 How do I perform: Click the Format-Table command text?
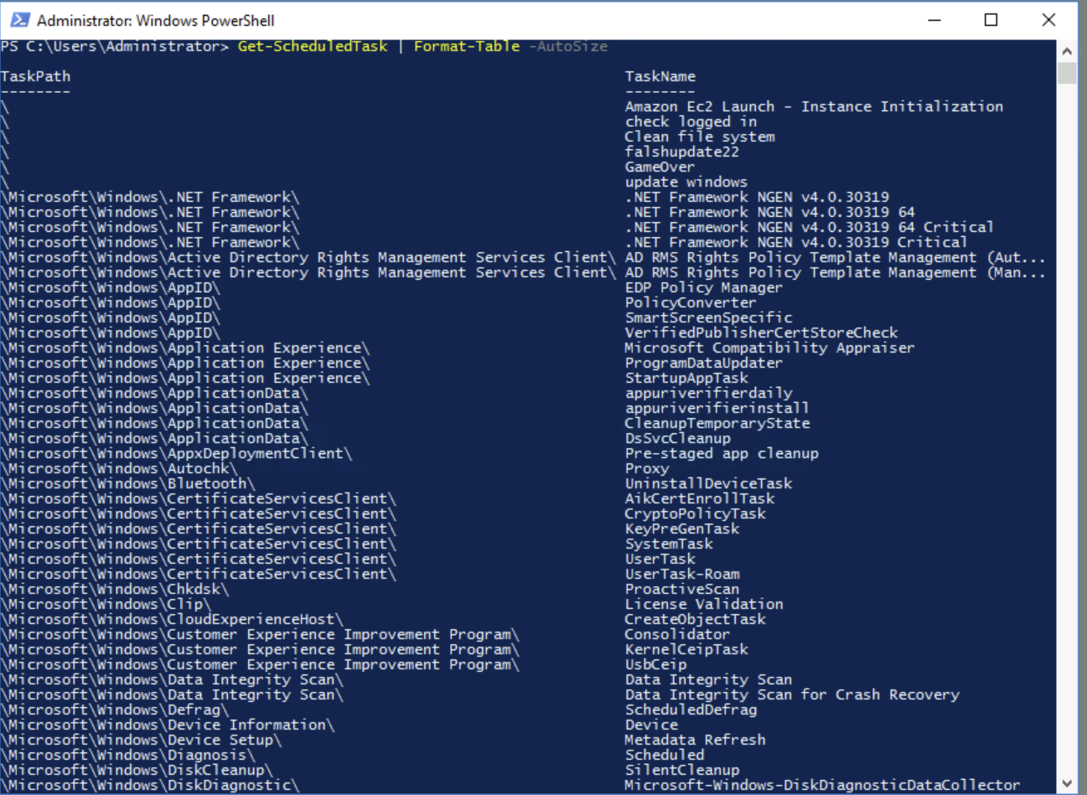click(466, 46)
